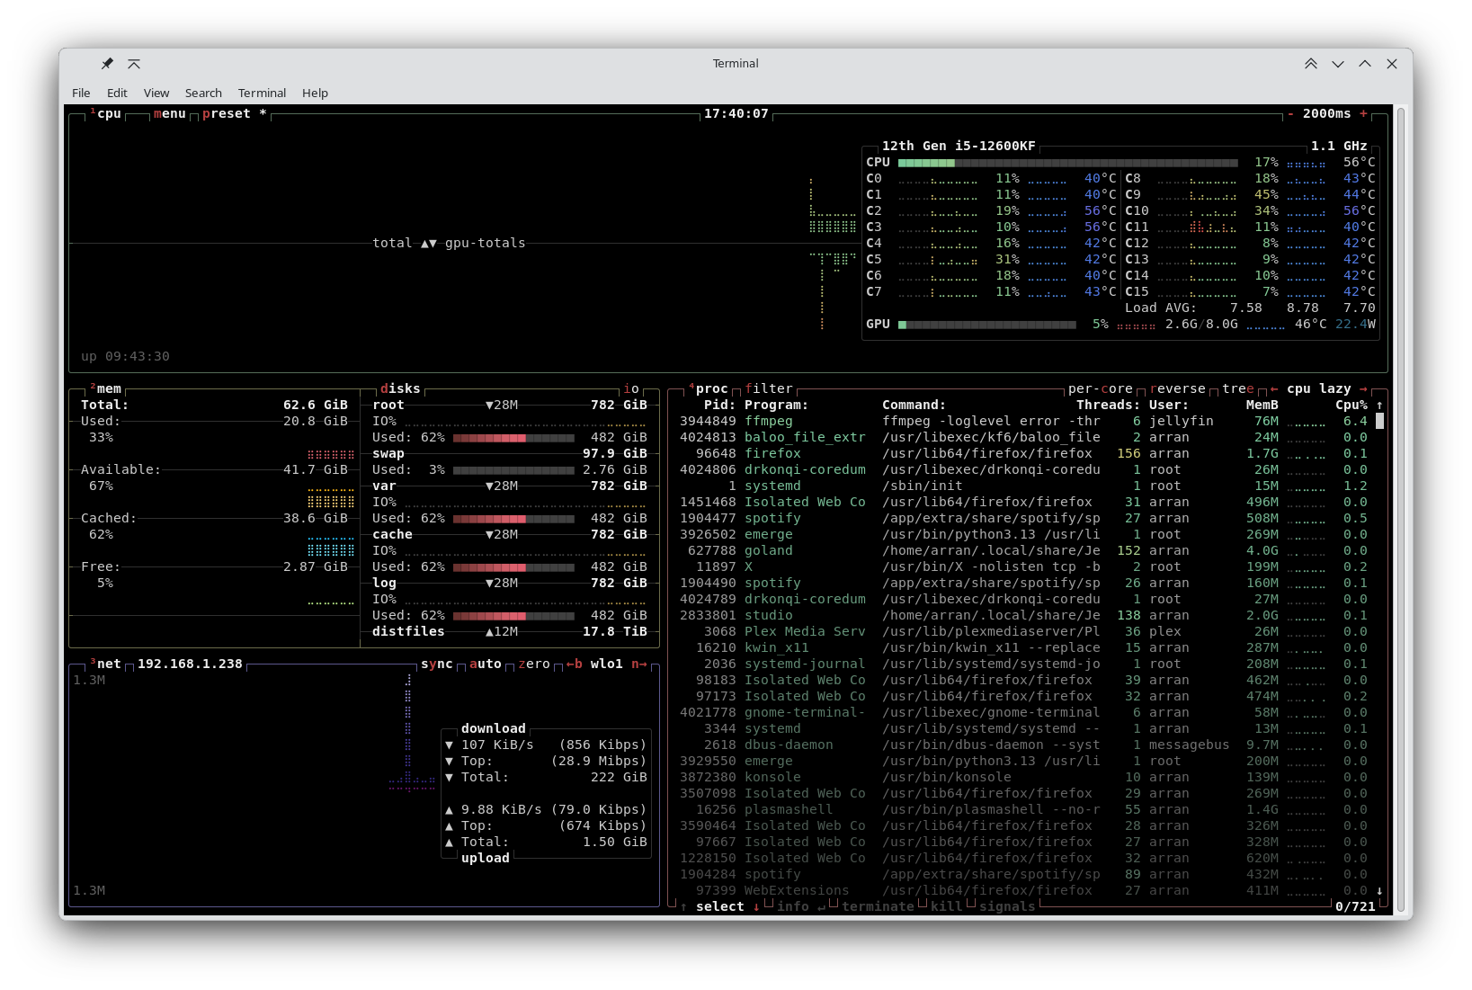Click the cpu sort column label
Screen dimensions: 1472x990
coord(1298,389)
